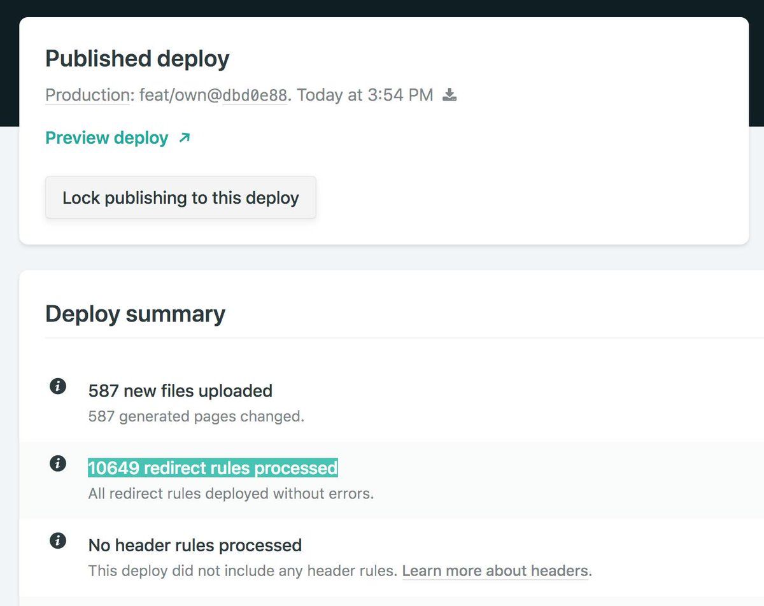Follow Learn more about headers link
The width and height of the screenshot is (764, 606).
pyautogui.click(x=497, y=570)
